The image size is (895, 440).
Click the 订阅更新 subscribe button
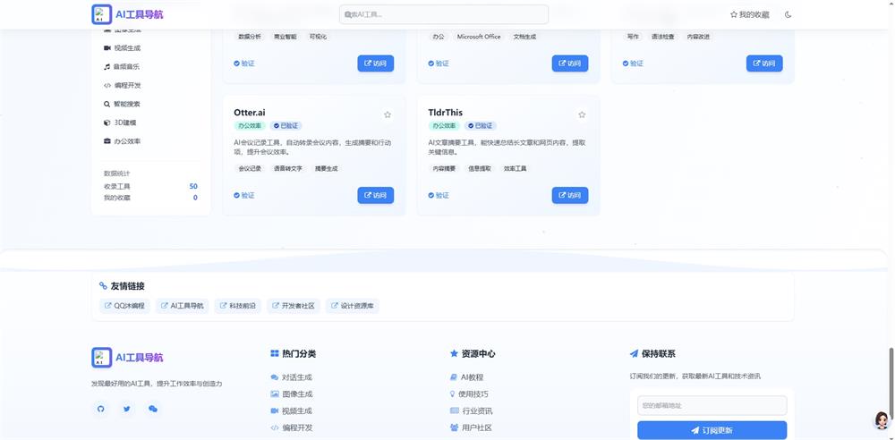[x=712, y=430]
